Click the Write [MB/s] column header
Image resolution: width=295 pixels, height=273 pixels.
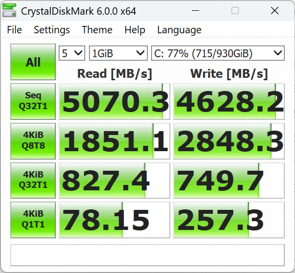tap(229, 74)
